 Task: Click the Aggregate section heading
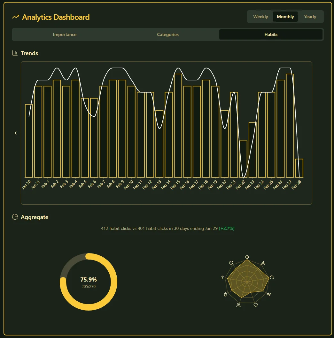35,217
